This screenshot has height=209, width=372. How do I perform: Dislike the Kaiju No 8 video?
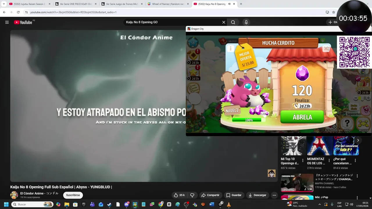coord(192,195)
